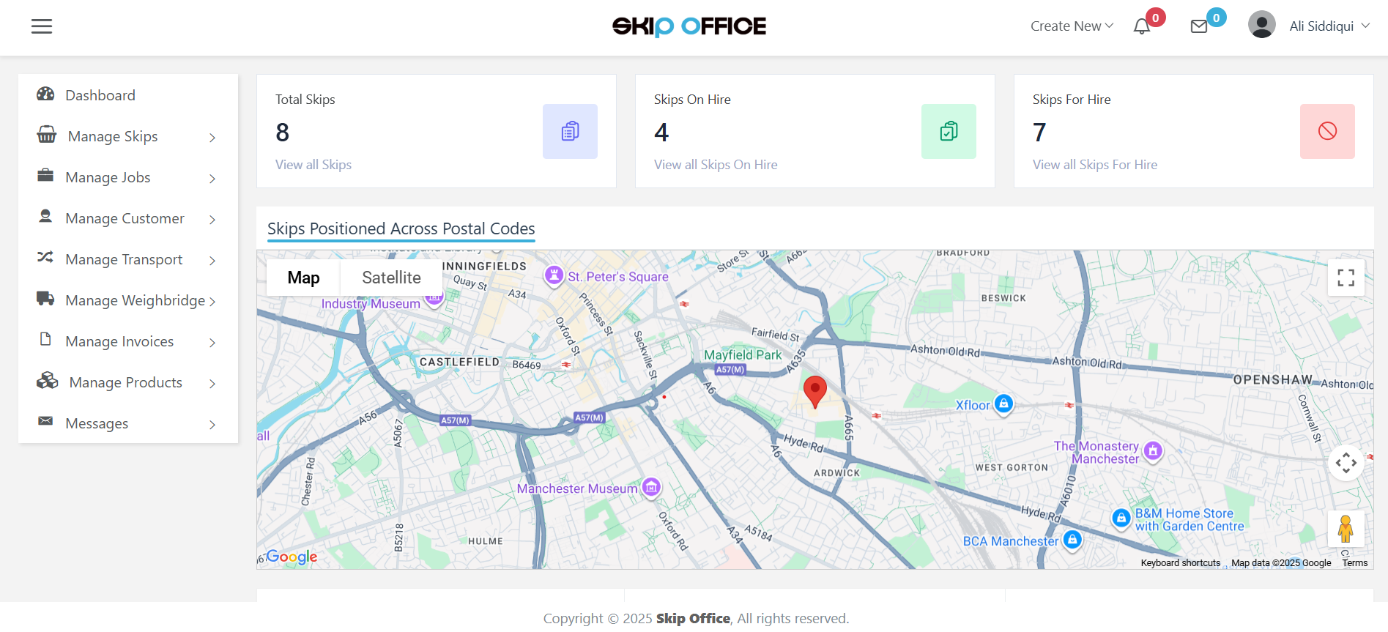Click the Skip Office logo
The width and height of the screenshot is (1388, 632).
point(689,26)
